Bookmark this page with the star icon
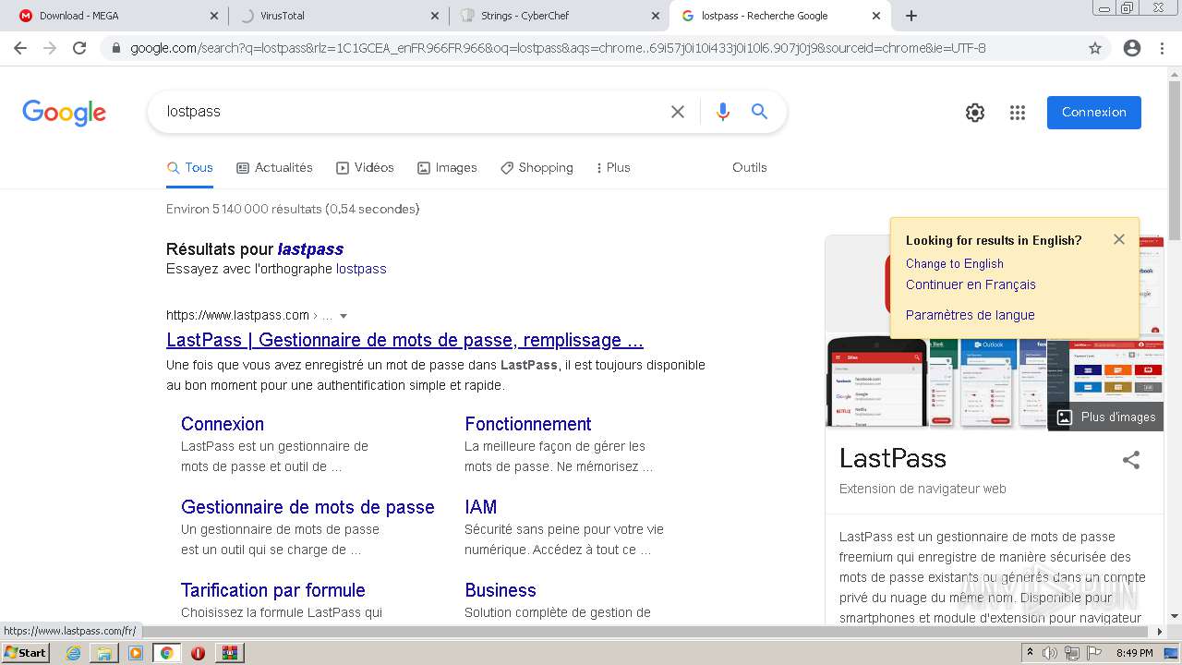 (x=1095, y=48)
